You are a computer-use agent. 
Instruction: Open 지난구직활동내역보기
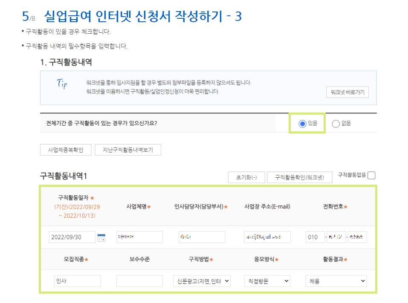(x=128, y=150)
